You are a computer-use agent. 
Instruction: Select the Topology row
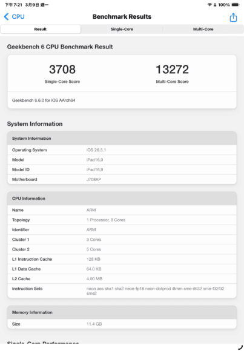click(122, 220)
